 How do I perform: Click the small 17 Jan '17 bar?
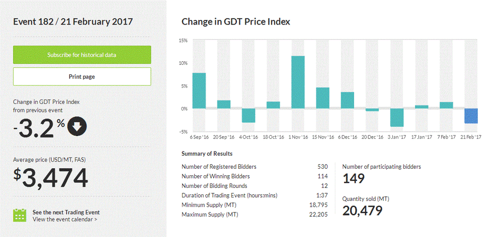click(422, 107)
